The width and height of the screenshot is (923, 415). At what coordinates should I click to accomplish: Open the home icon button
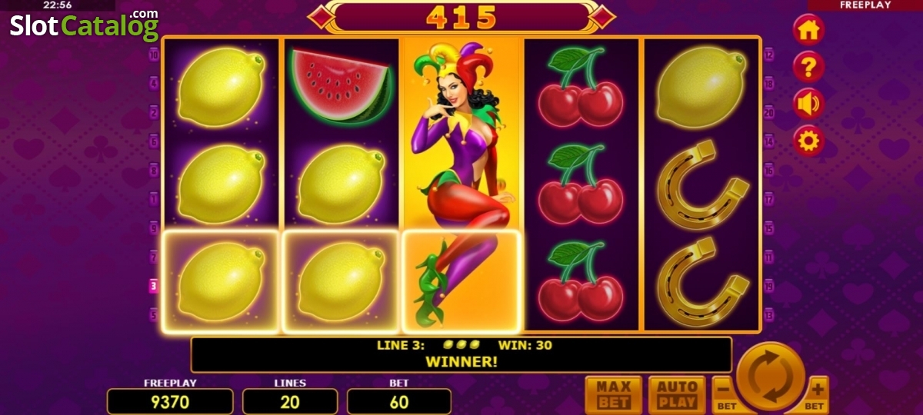point(808,30)
